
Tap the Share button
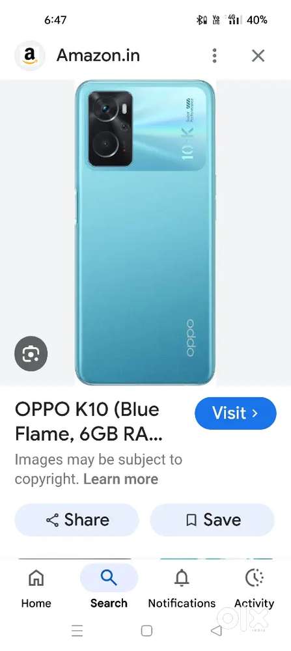[77, 519]
